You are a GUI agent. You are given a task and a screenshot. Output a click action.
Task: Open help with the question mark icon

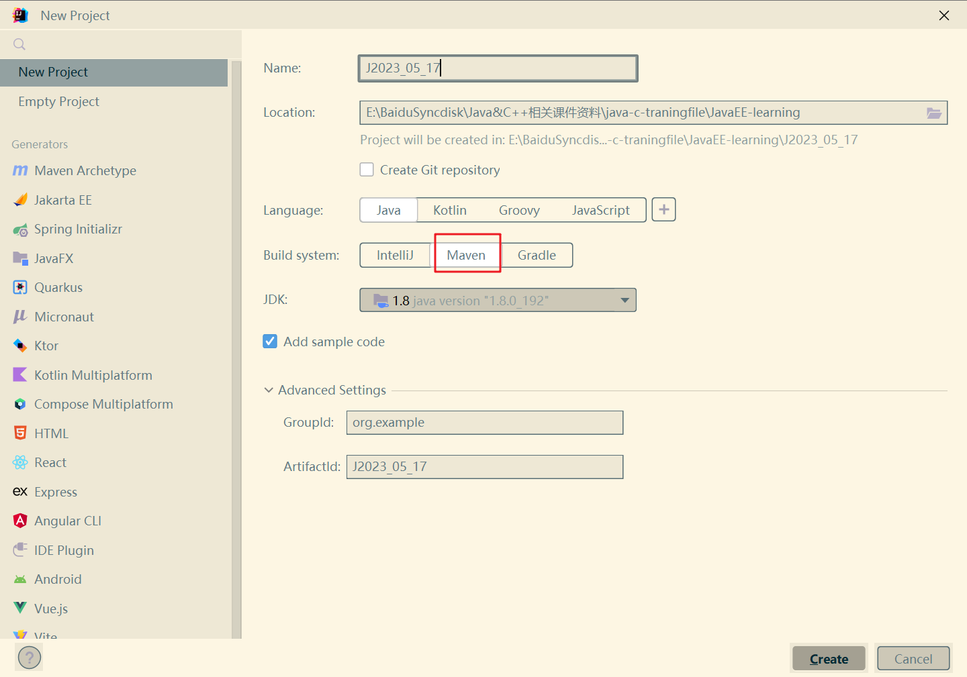(30, 658)
